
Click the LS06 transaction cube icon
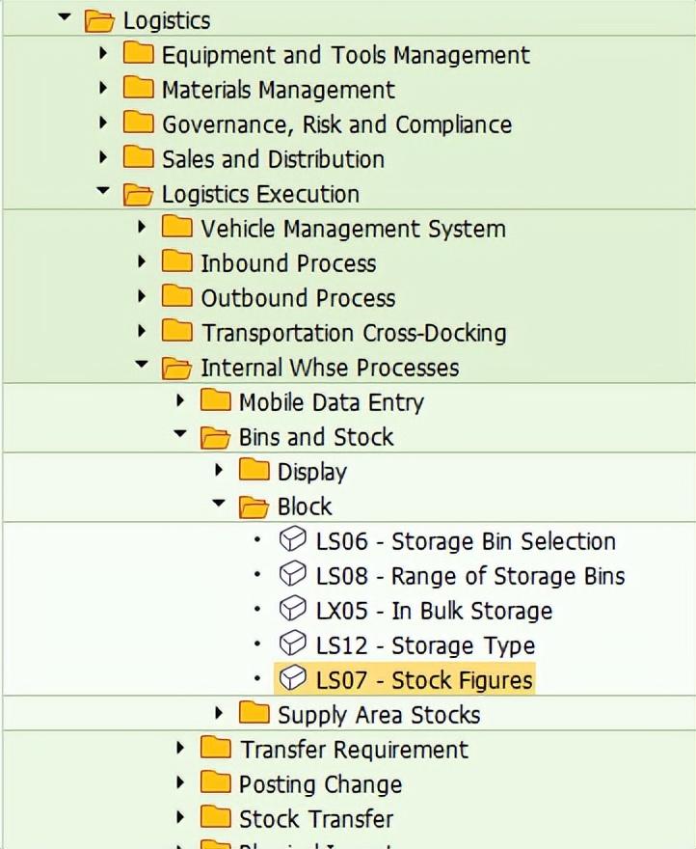pyautogui.click(x=292, y=540)
